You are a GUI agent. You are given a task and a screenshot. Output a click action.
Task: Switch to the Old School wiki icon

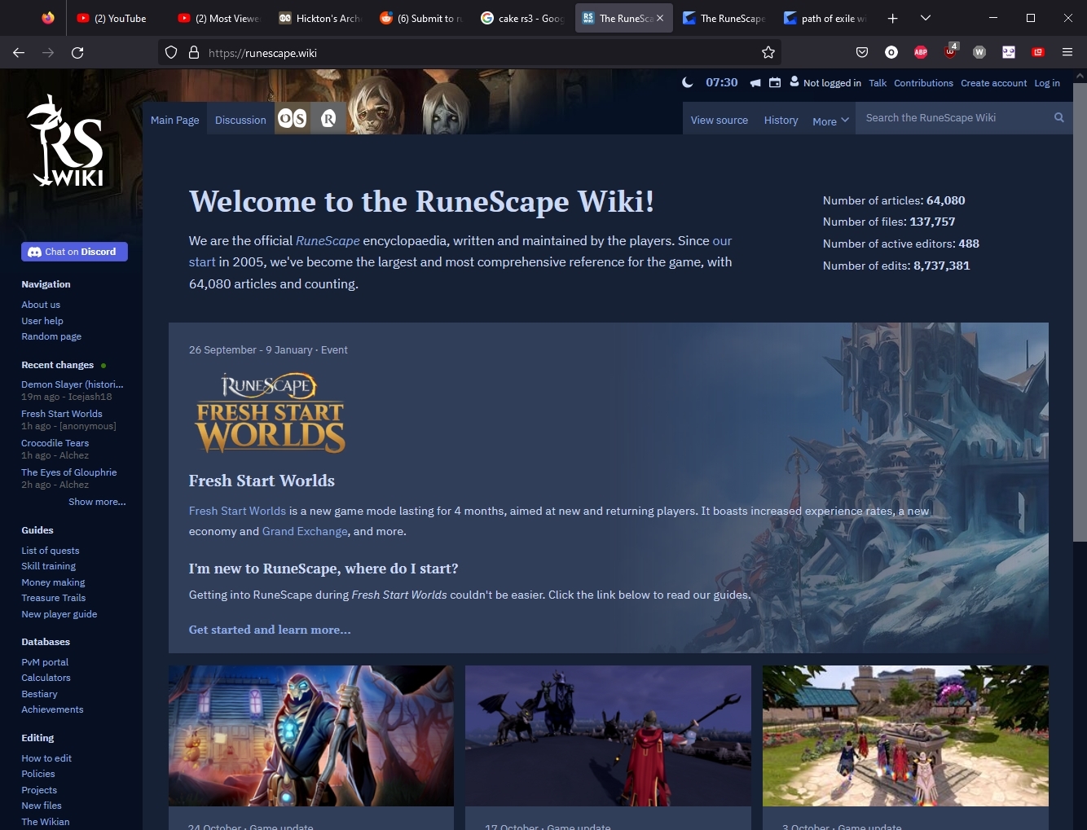click(293, 119)
